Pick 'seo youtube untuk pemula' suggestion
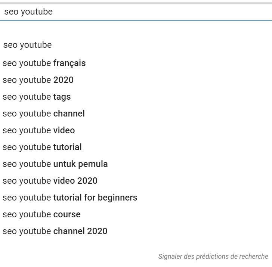The height and width of the screenshot is (267, 272). tap(55, 164)
